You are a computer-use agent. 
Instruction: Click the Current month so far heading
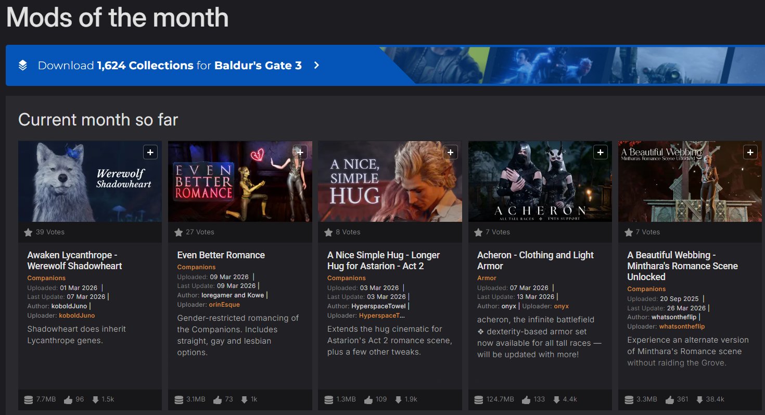point(98,120)
